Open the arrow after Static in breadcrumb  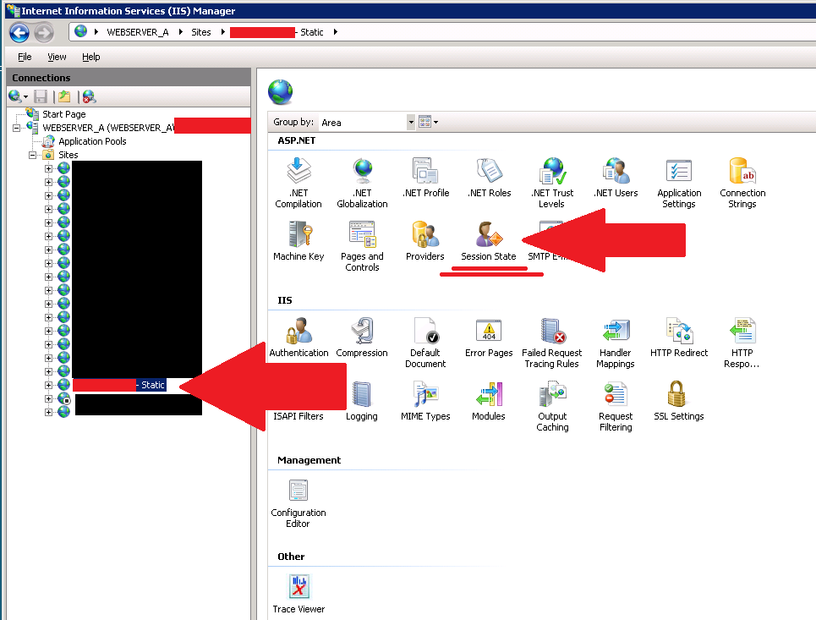tap(336, 32)
